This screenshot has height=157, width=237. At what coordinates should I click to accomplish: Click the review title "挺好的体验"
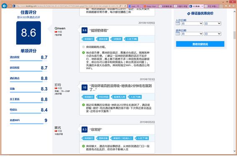99,30
